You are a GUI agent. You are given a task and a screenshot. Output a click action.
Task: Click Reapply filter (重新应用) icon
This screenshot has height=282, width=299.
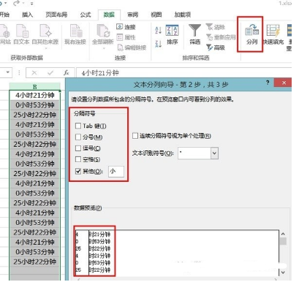(x=209, y=37)
